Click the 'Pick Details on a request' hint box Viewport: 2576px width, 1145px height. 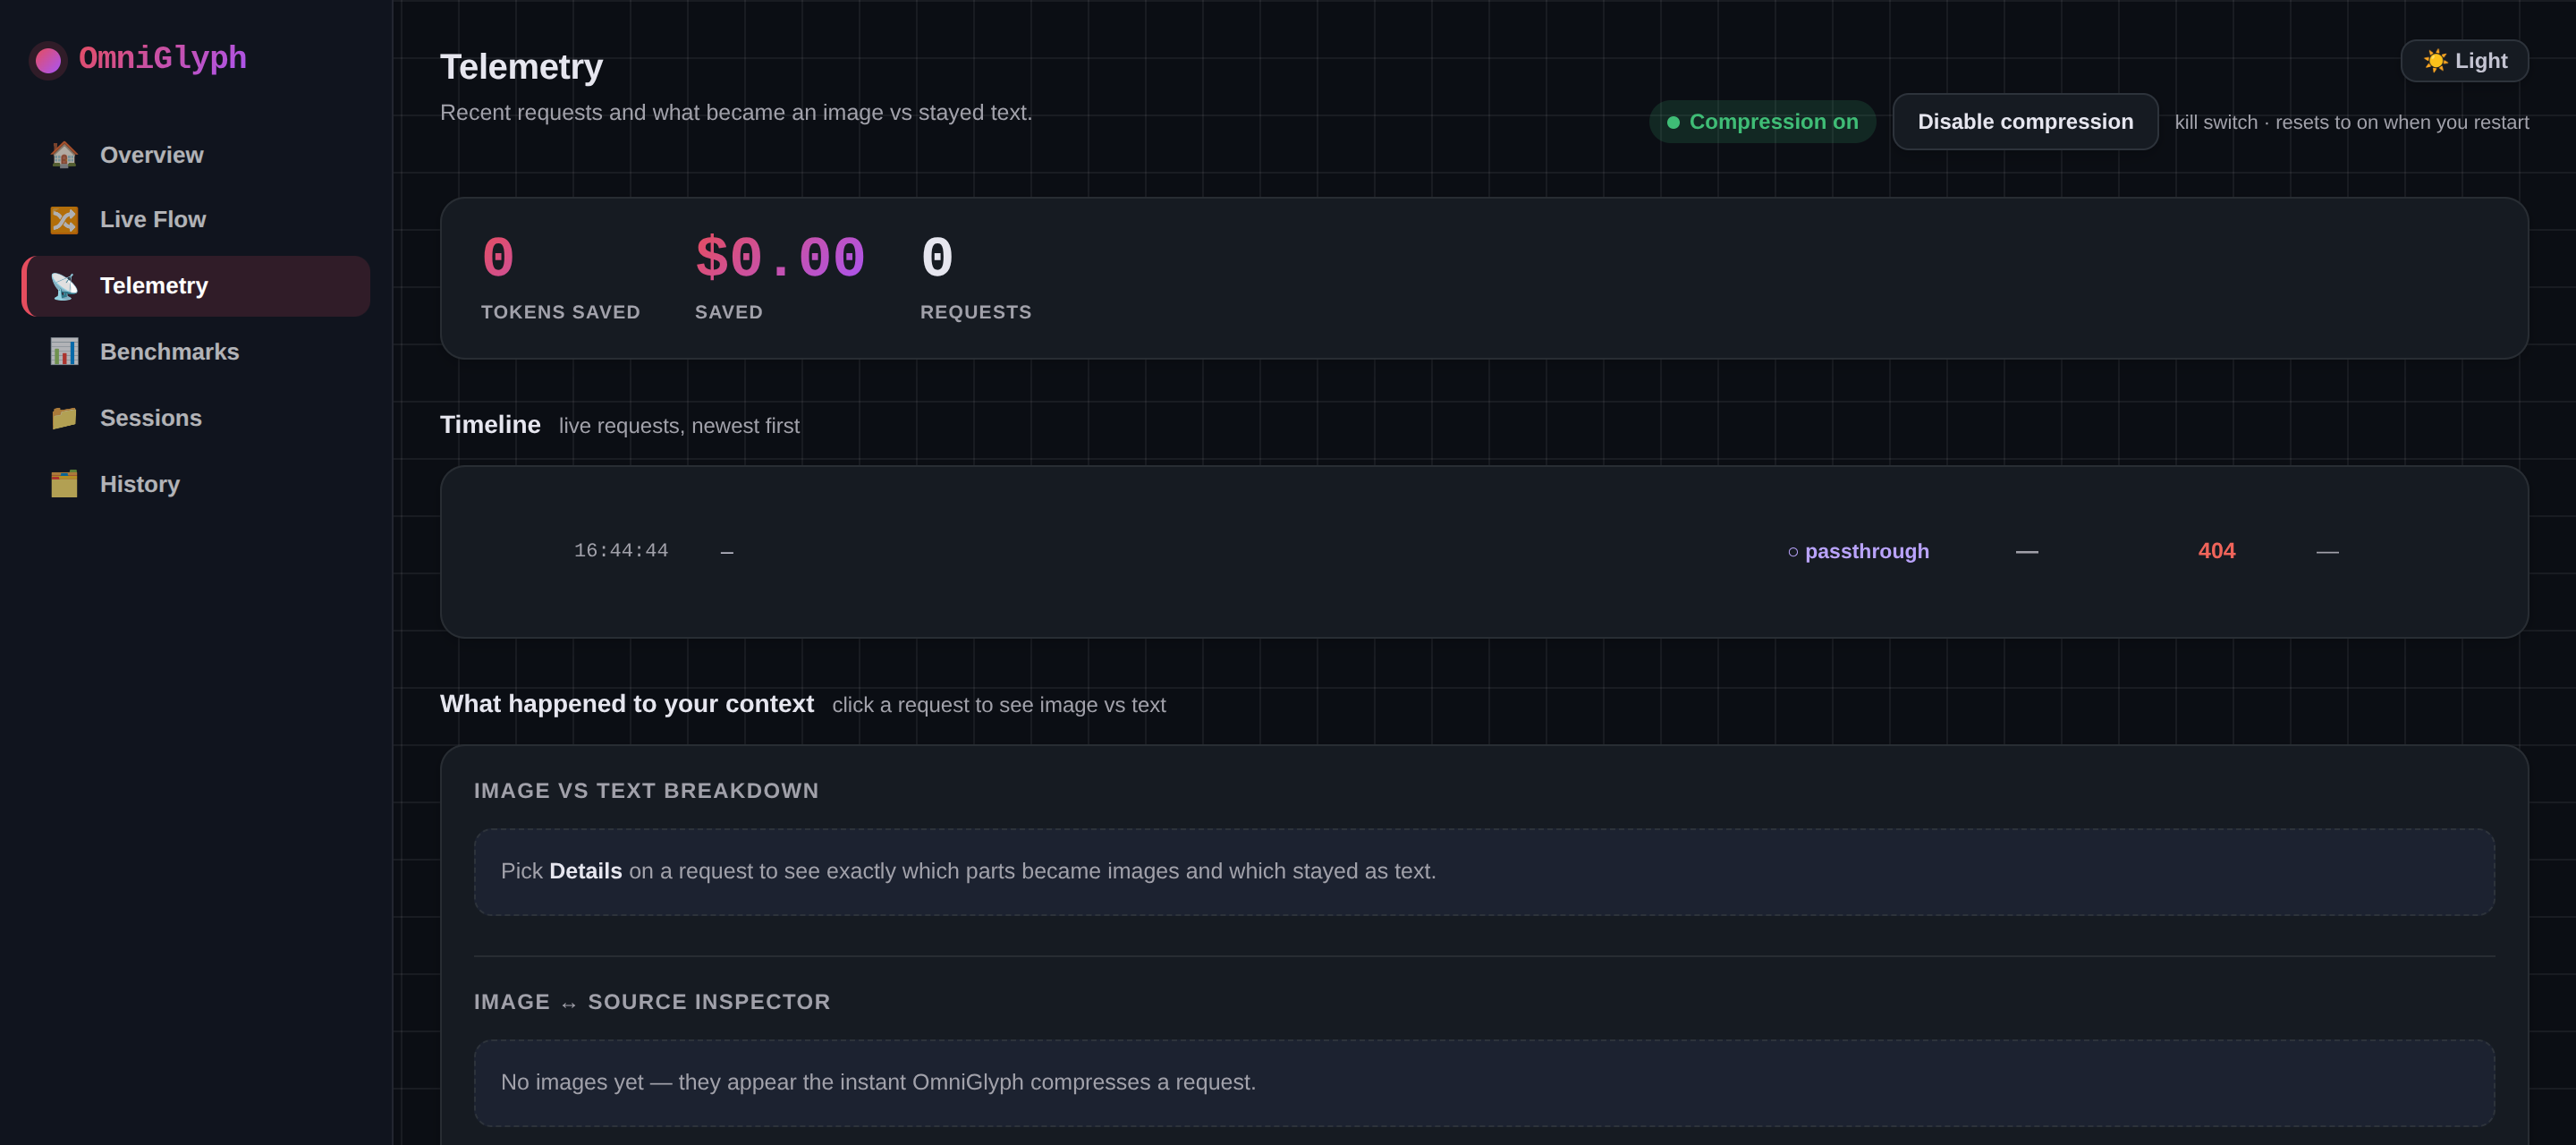[x=1484, y=872]
